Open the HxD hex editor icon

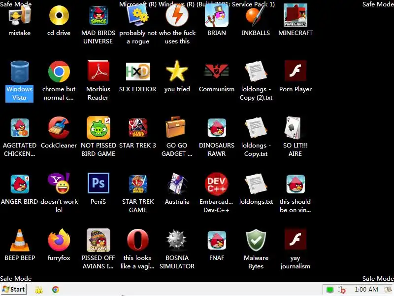tap(138, 72)
